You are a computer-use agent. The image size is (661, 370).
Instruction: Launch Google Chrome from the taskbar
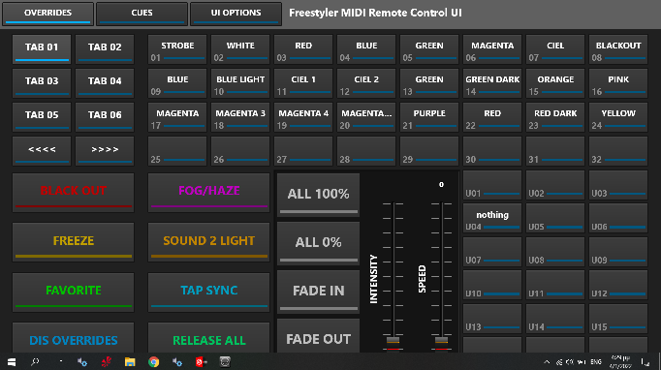point(154,362)
